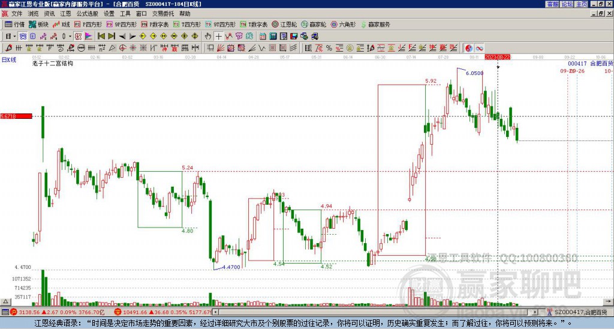Screen dimensions: 614x329
Task: Open the 江恩 menu
Action: coord(66,14)
